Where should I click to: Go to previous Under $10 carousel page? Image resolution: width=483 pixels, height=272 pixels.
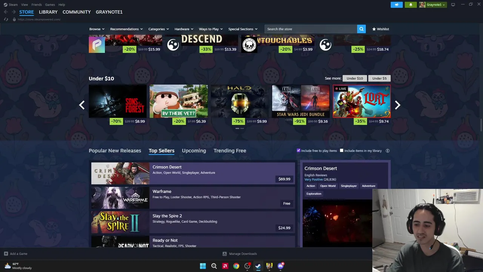[x=82, y=105]
